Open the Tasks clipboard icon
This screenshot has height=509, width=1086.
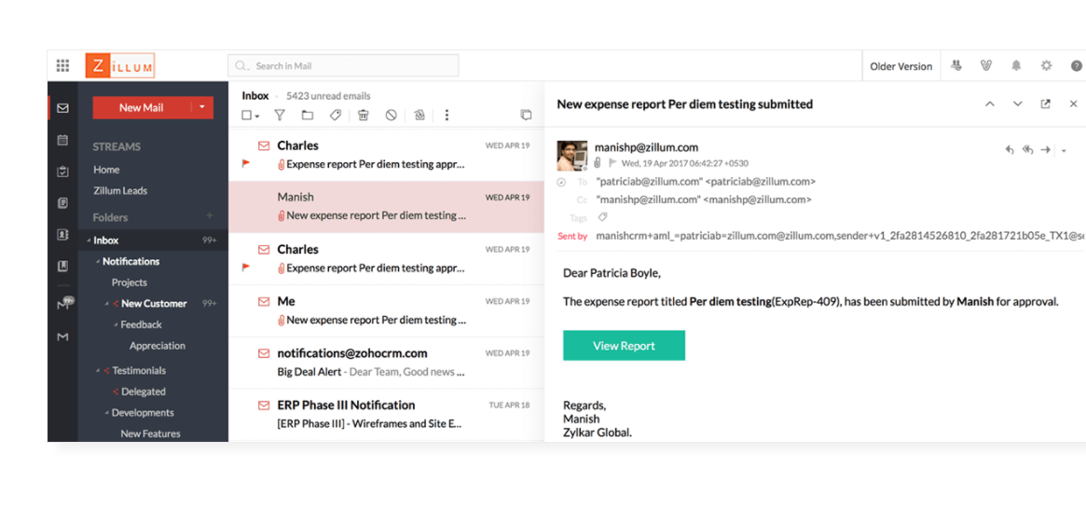click(63, 171)
